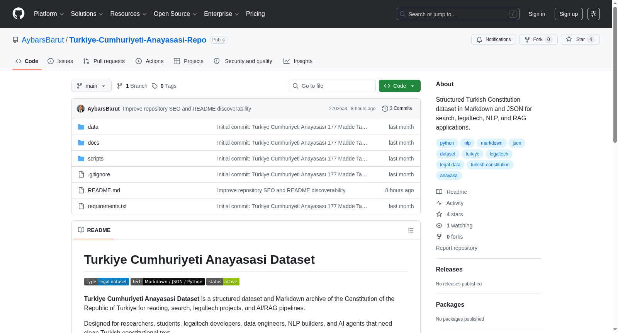
Task: Click the fork icon beside 0 forks
Action: coord(439,237)
